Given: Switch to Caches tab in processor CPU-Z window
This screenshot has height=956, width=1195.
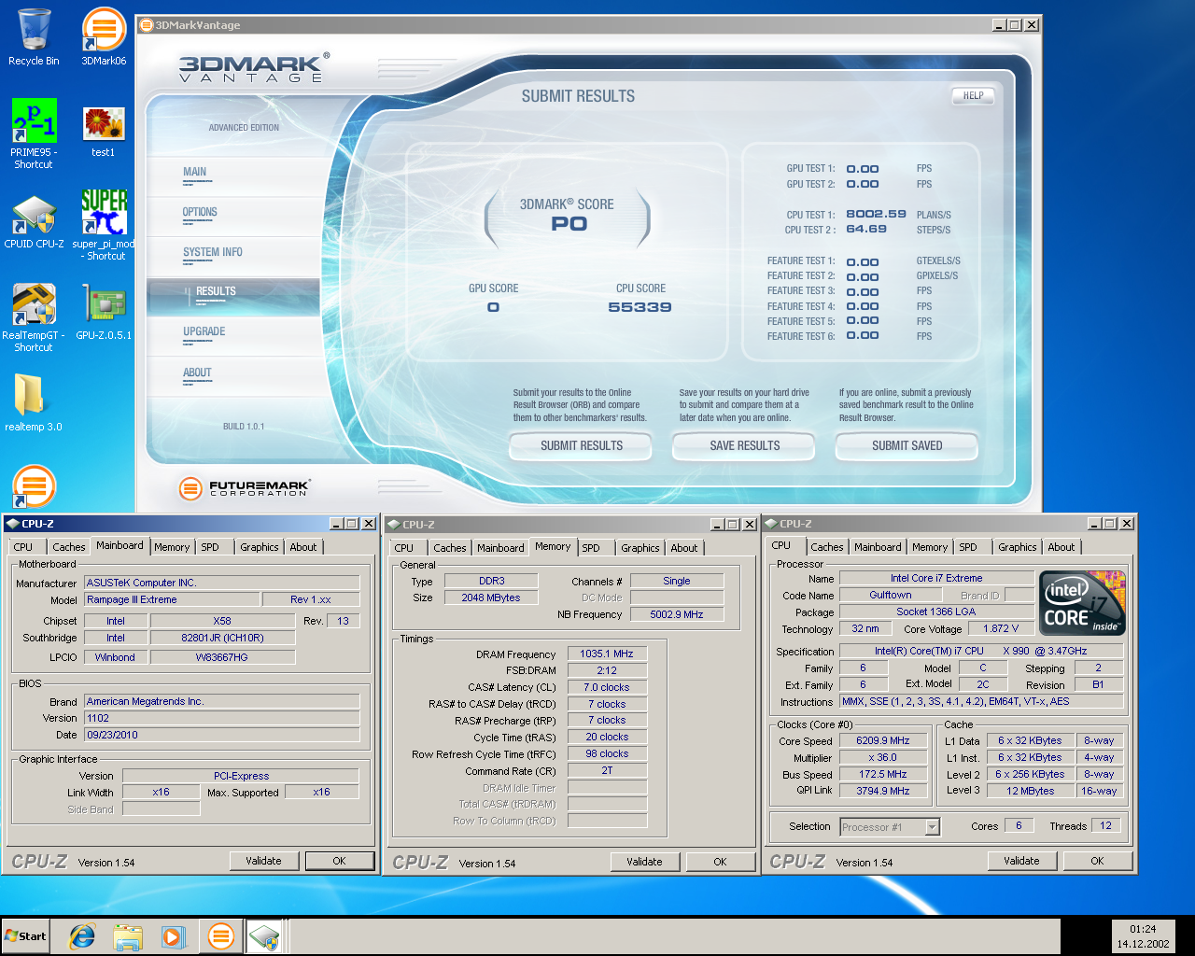Looking at the screenshot, I should [826, 547].
